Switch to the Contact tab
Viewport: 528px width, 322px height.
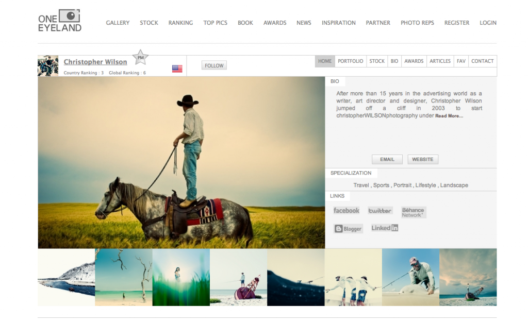(482, 61)
